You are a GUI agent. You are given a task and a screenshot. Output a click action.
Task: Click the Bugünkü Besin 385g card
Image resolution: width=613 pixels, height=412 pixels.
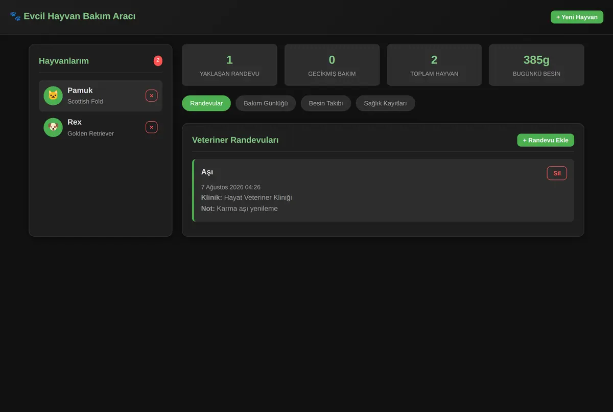(x=536, y=65)
